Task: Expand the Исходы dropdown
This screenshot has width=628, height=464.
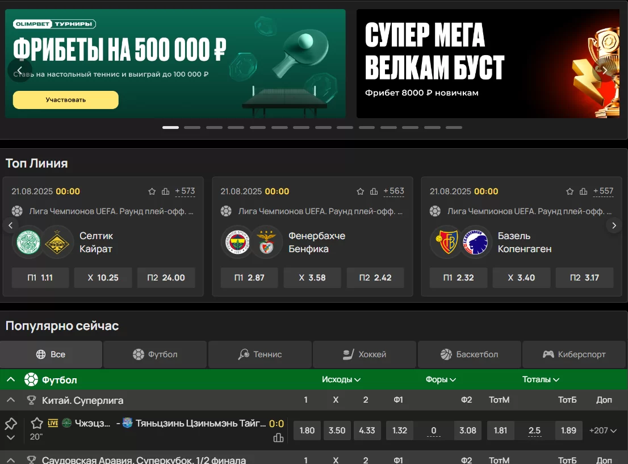Action: point(341,379)
